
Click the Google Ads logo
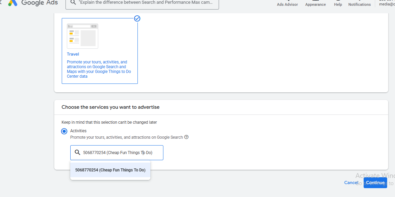(x=33, y=2)
